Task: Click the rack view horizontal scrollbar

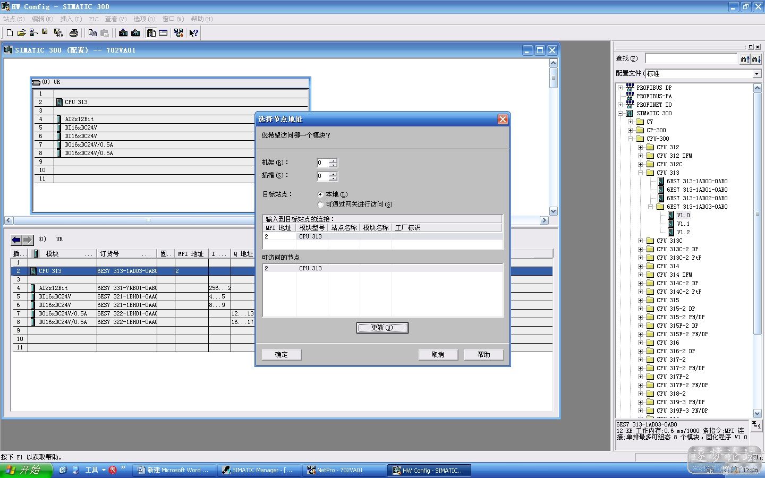Action: pos(276,220)
